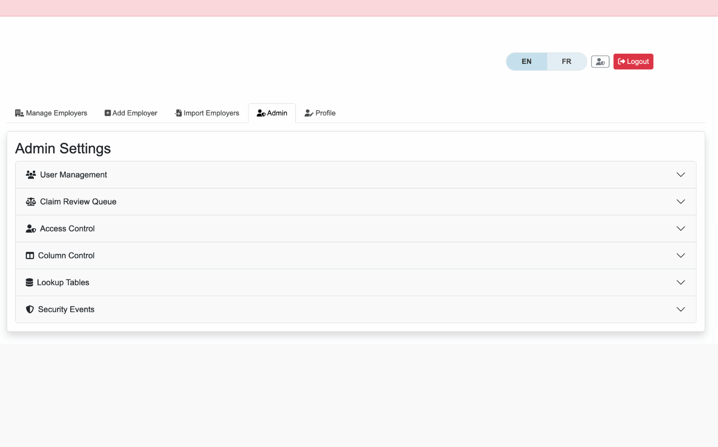Click the user account icon beside Logout

(600, 61)
